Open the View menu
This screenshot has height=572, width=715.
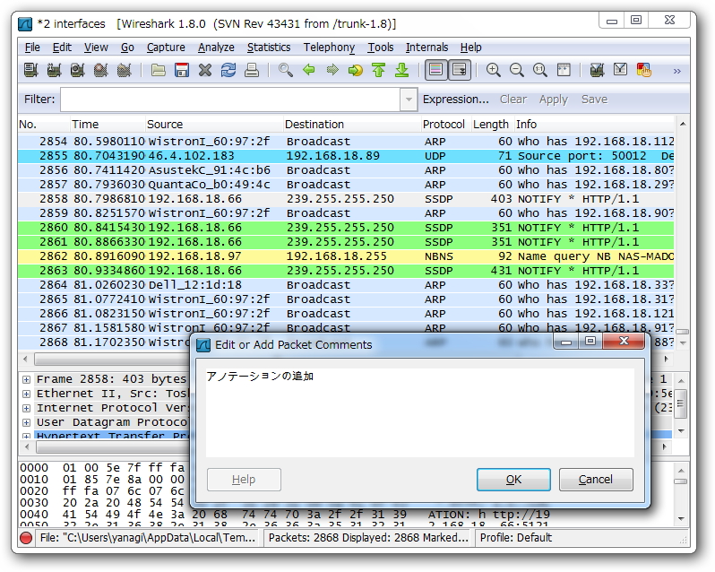click(x=96, y=48)
